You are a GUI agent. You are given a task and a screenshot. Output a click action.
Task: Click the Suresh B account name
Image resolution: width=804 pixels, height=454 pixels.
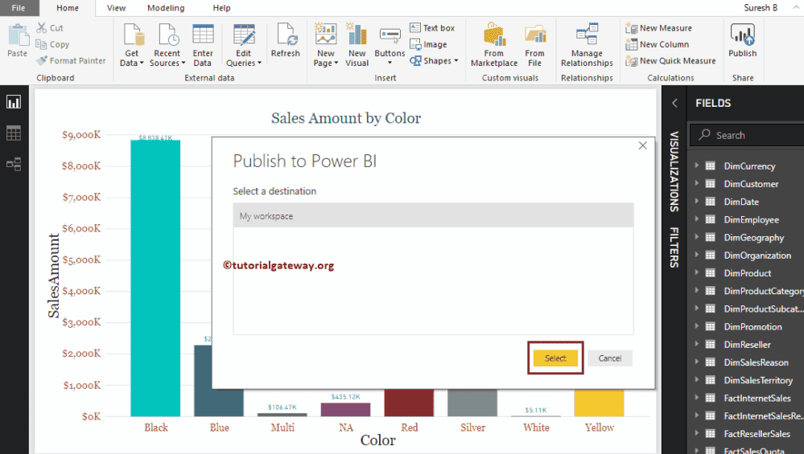click(x=761, y=8)
